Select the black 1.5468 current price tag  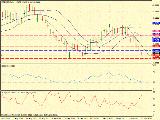(156, 53)
